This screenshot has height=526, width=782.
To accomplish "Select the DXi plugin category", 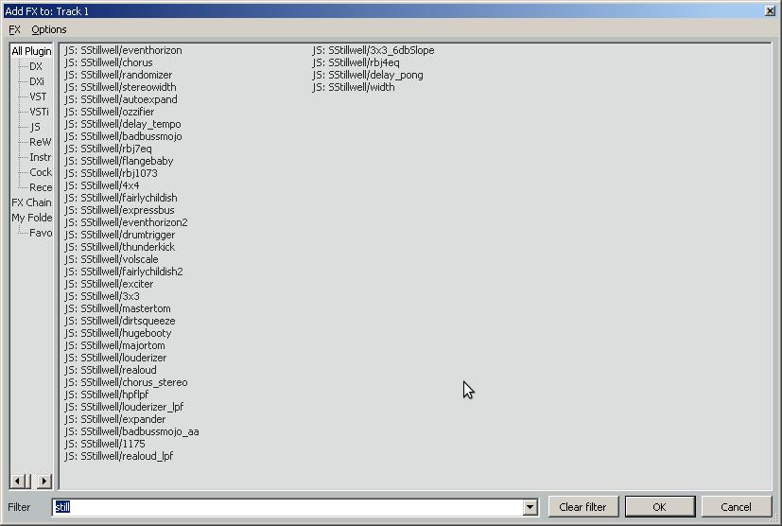I will (37, 81).
